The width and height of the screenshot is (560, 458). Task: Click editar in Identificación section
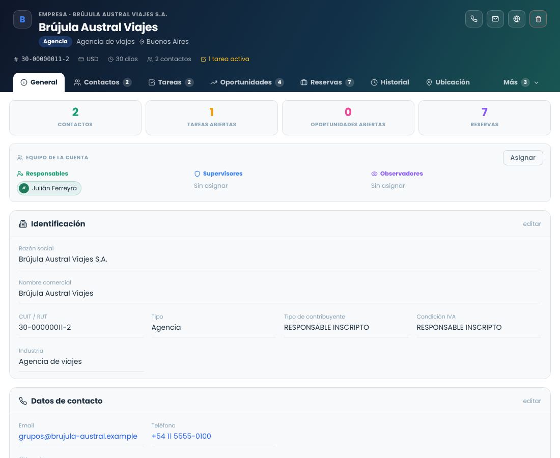532,224
